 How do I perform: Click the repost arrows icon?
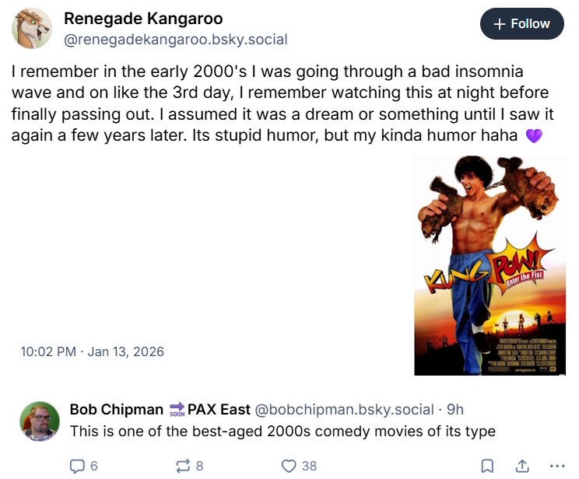pos(183,466)
